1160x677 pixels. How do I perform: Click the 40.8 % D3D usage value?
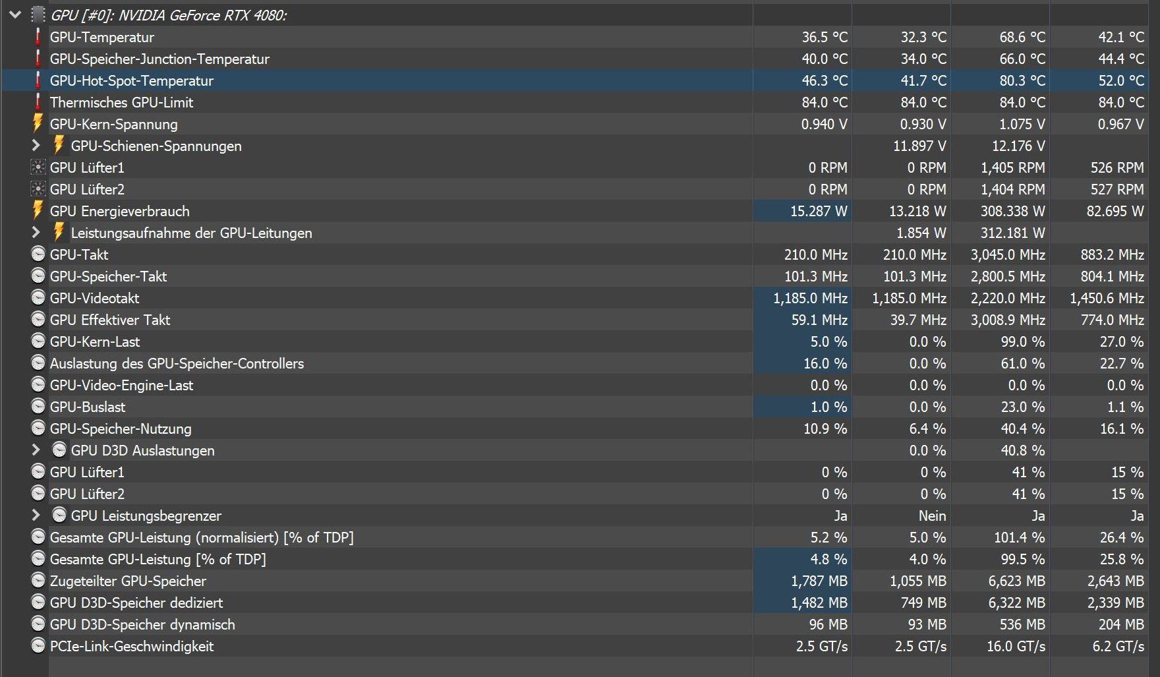[1023, 451]
